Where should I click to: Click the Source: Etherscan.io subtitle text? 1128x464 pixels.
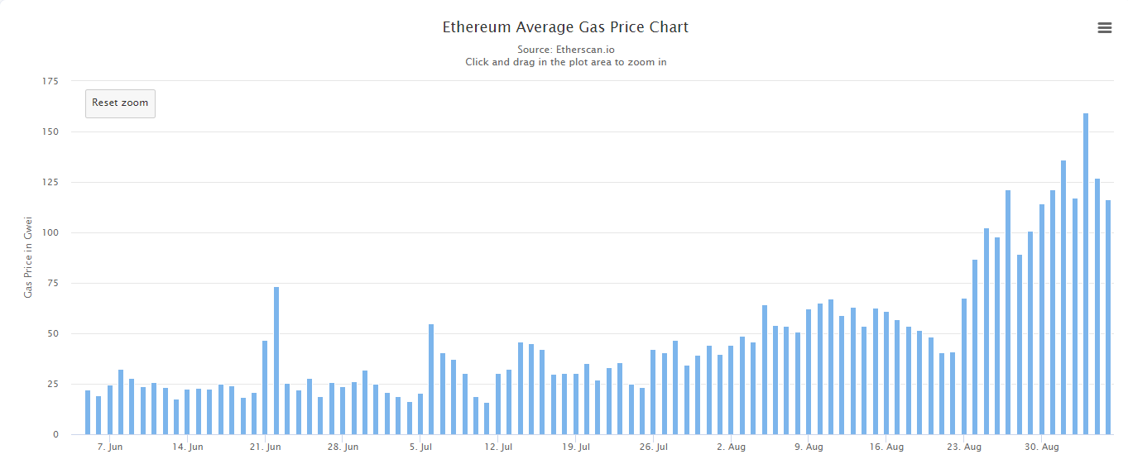(x=566, y=50)
